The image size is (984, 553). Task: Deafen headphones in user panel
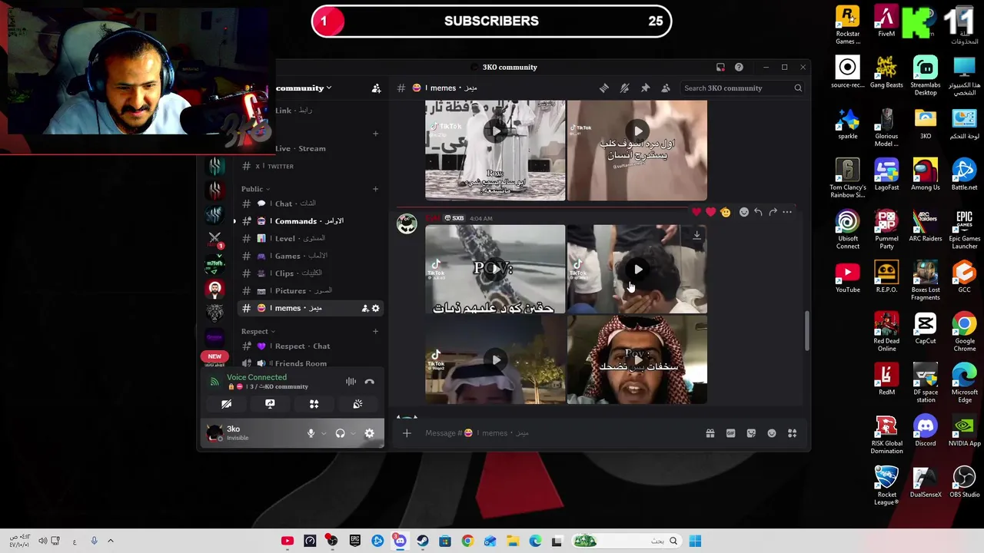pos(340,433)
